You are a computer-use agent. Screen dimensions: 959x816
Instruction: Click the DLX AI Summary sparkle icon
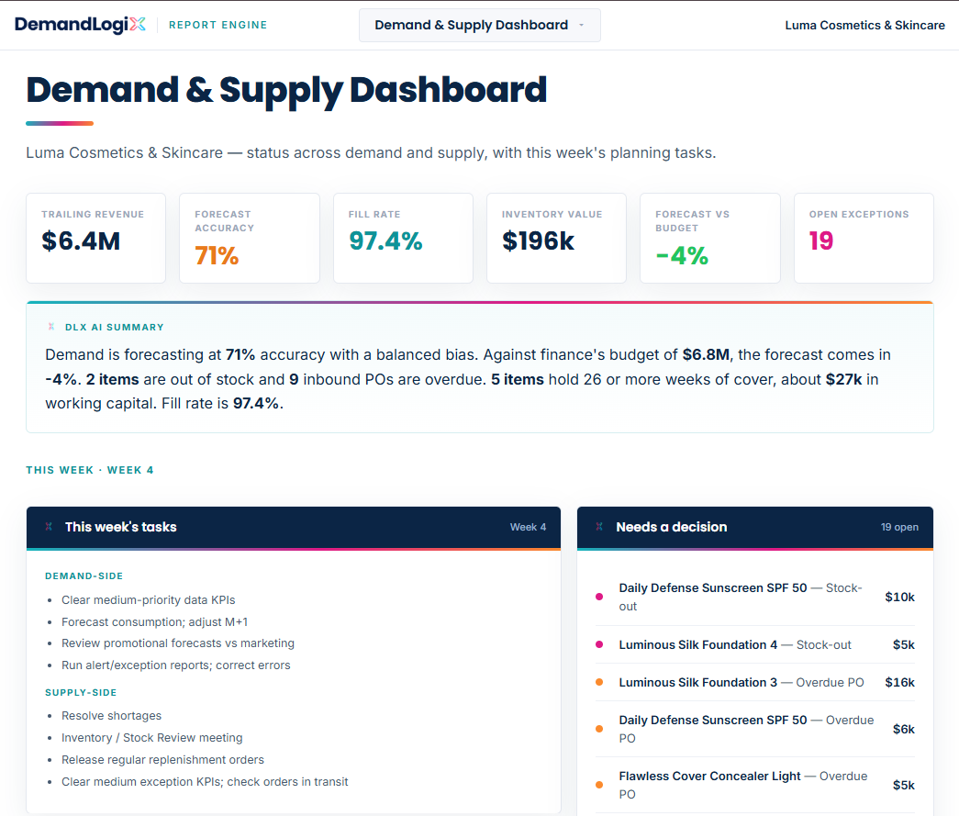[x=51, y=327]
